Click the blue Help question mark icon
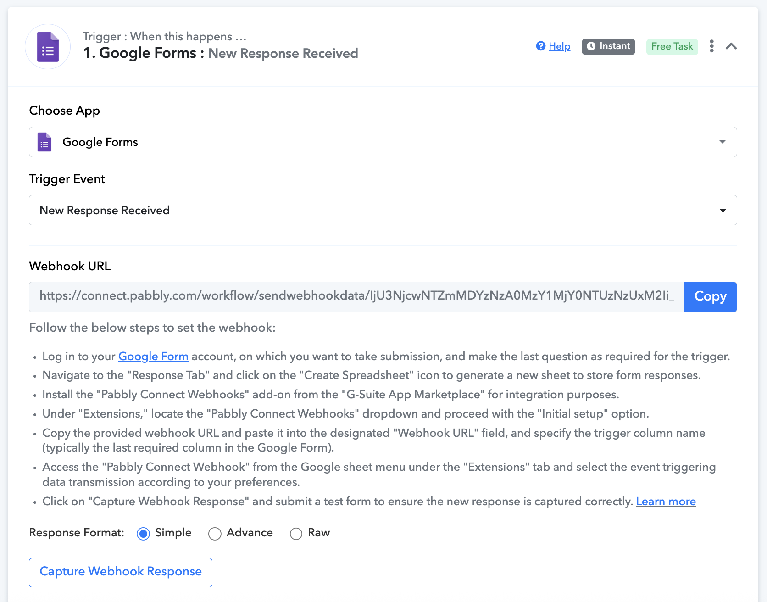Image resolution: width=767 pixels, height=602 pixels. coord(541,46)
